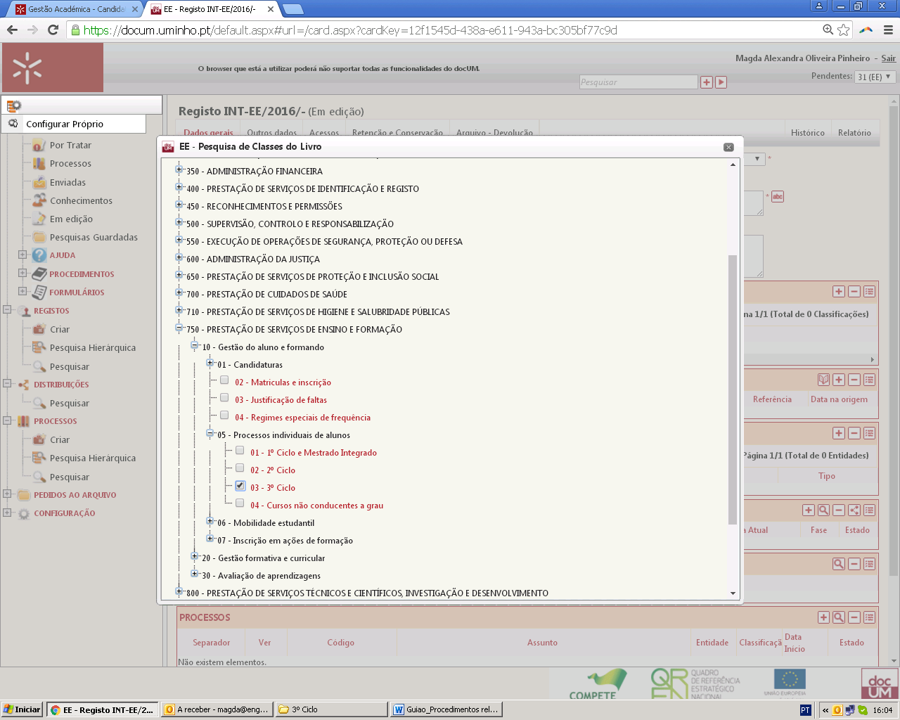This screenshot has width=900, height=720.
Task: Click the Conhecimentos icon in sidebar
Action: [x=39, y=201]
